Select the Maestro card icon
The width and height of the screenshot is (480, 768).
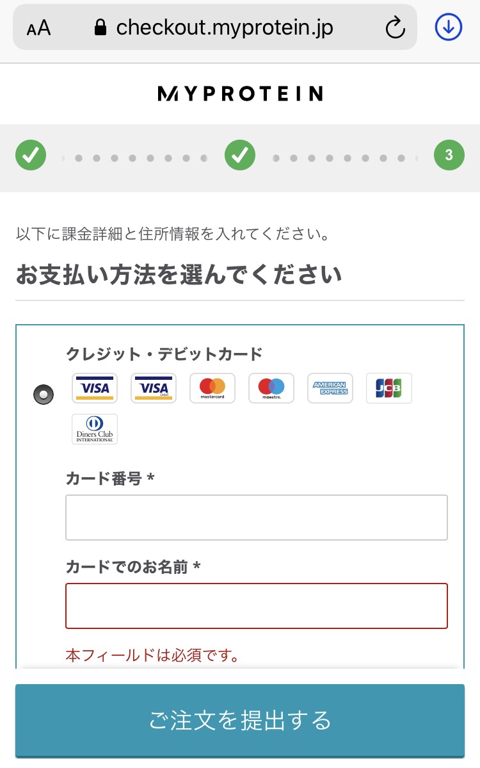[271, 388]
